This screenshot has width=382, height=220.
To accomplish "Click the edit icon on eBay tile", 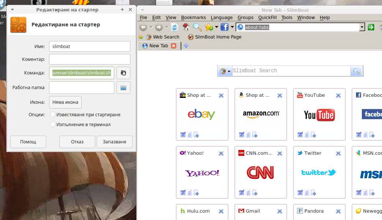I will (183, 135).
